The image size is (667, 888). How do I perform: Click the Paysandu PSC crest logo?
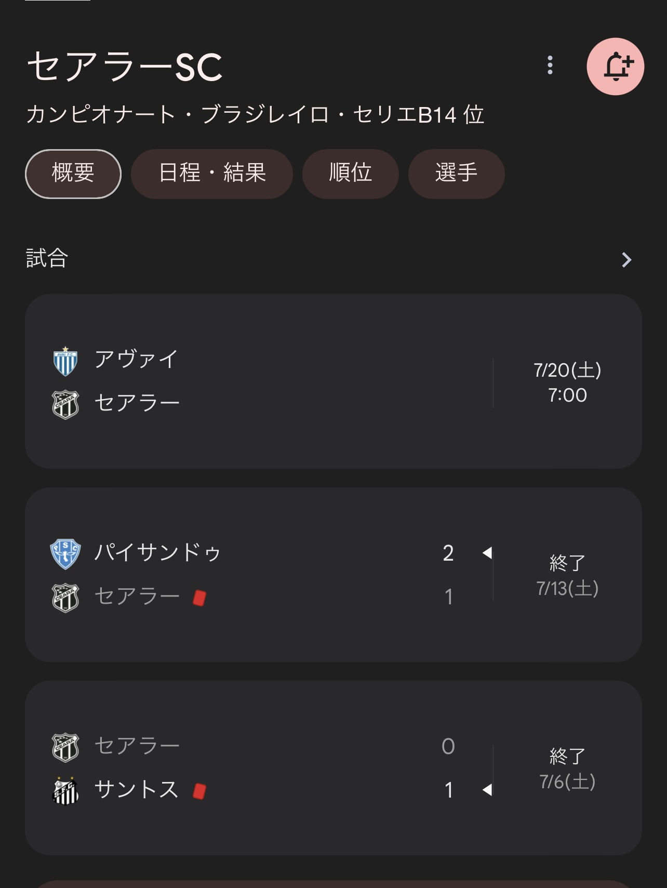click(65, 554)
